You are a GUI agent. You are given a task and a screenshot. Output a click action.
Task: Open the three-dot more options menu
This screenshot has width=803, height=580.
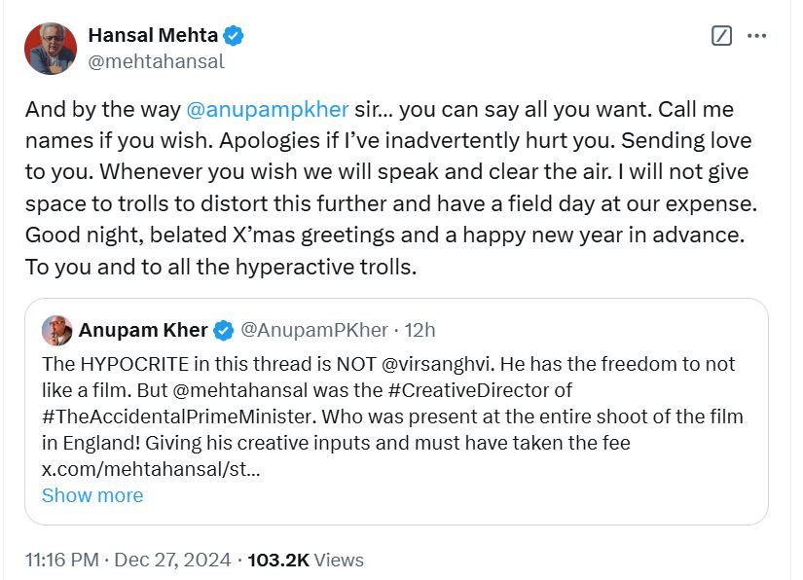coord(756,36)
